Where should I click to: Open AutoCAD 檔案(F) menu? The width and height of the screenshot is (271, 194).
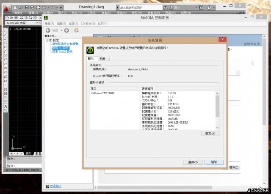coord(19,13)
